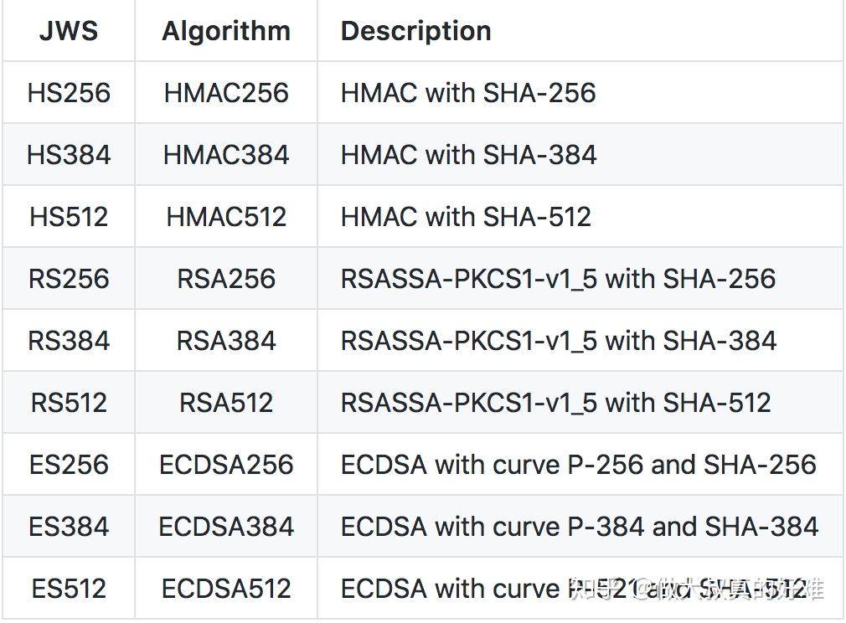846x623 pixels.
Task: Click the RSA256 algorithm cell
Action: [x=226, y=279]
